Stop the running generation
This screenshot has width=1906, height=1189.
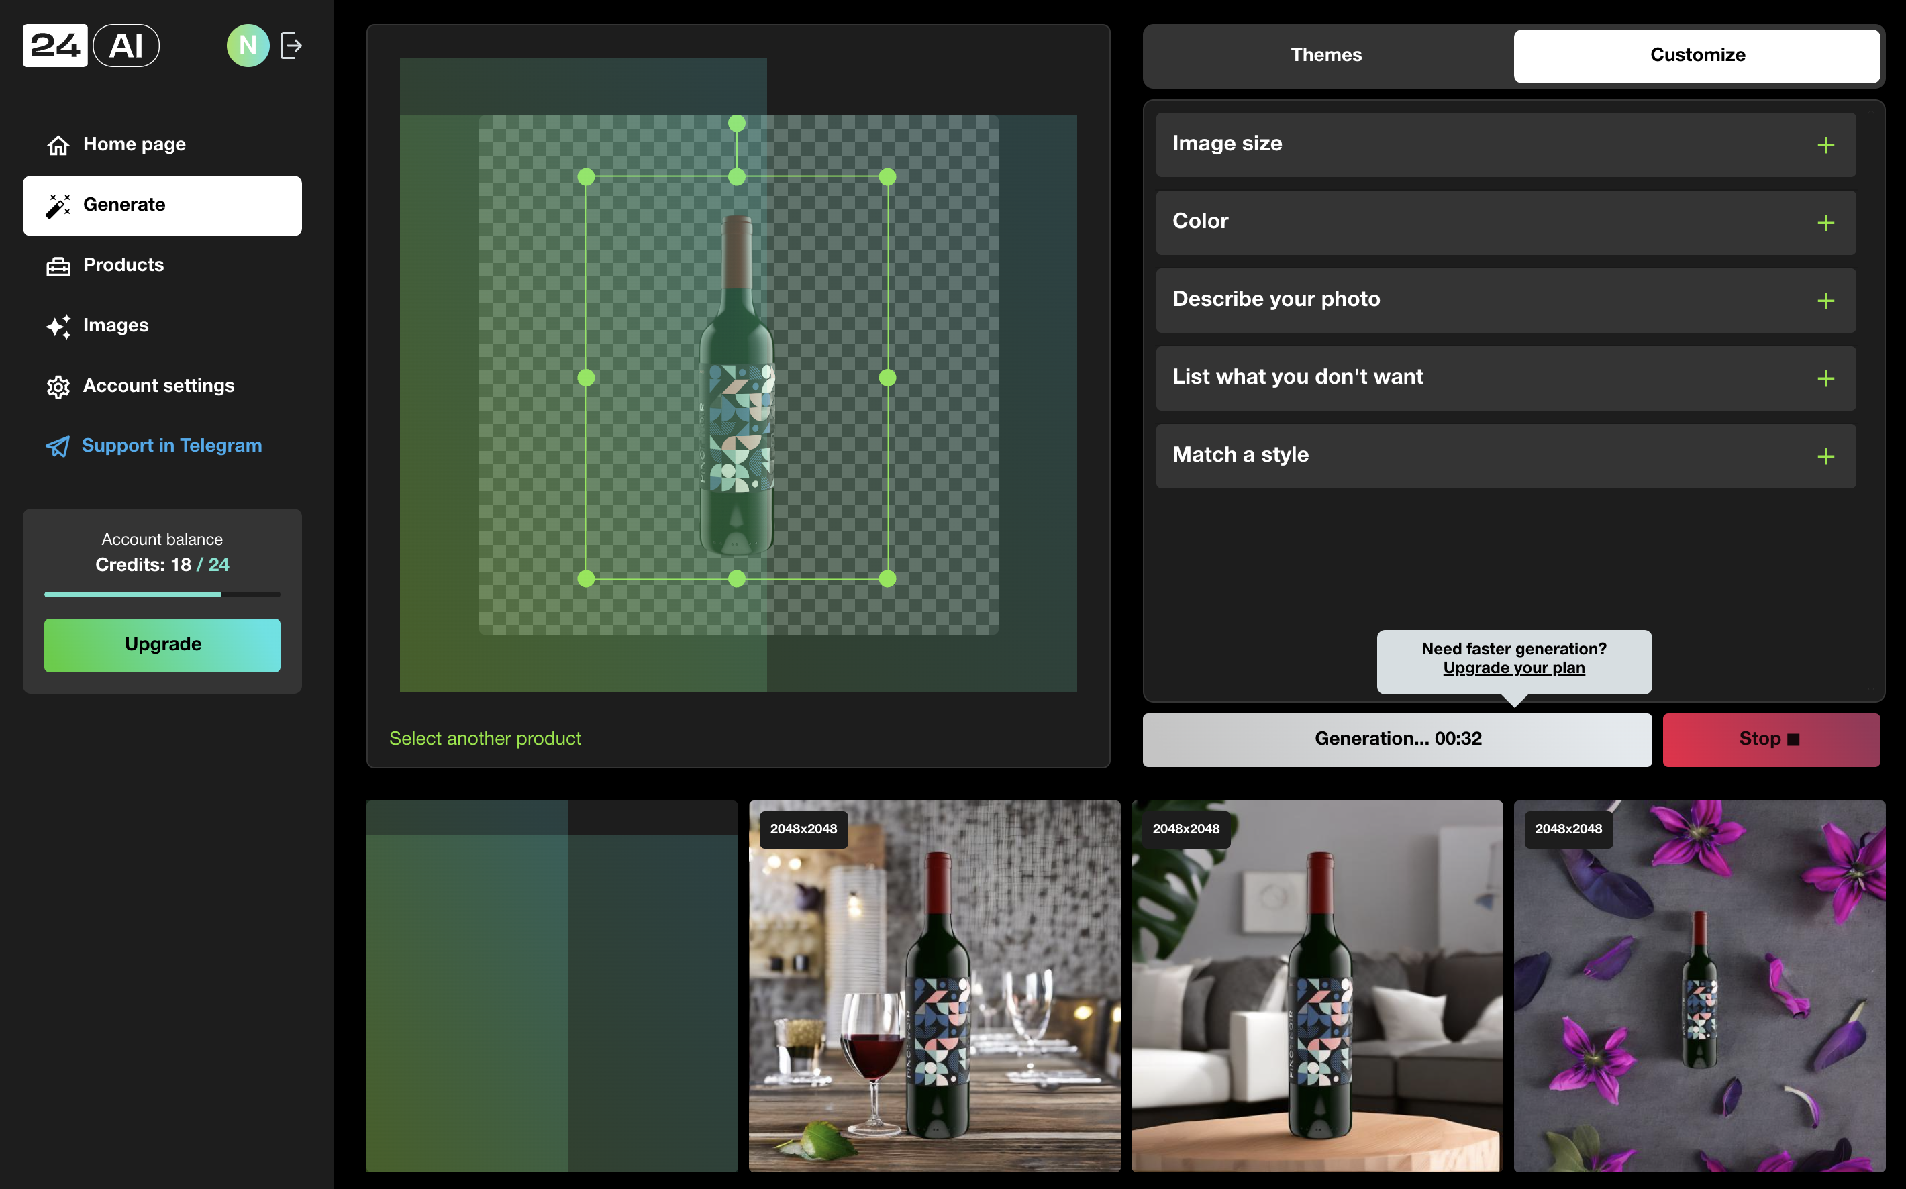pos(1770,739)
